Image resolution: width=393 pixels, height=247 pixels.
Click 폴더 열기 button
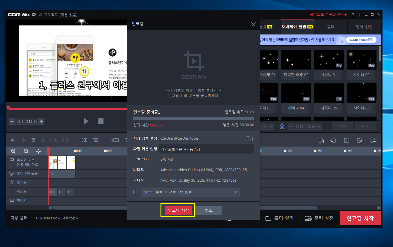point(279,218)
